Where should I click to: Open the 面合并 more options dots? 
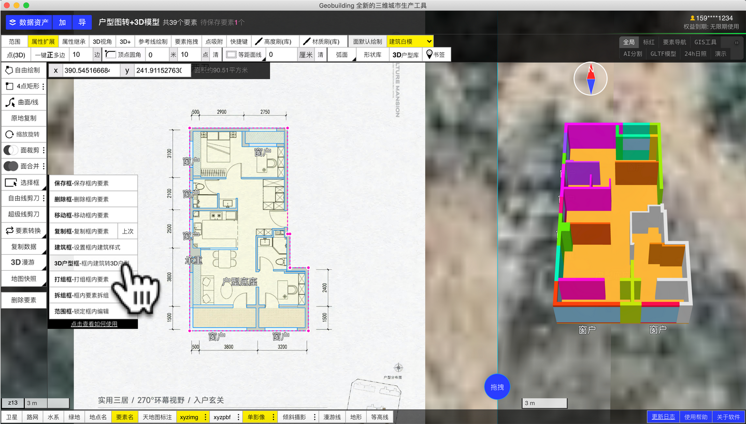pyautogui.click(x=44, y=166)
